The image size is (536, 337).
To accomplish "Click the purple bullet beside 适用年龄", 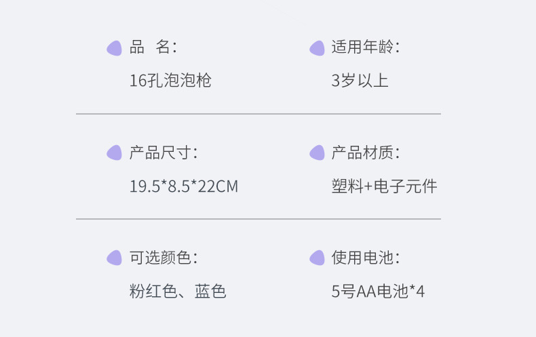I will click(317, 48).
